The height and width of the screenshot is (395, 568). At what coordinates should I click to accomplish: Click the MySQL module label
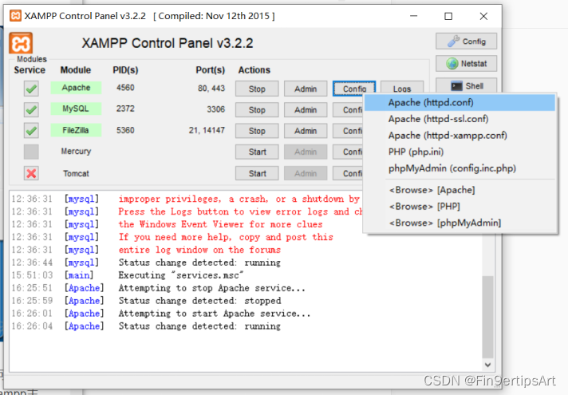click(x=76, y=109)
